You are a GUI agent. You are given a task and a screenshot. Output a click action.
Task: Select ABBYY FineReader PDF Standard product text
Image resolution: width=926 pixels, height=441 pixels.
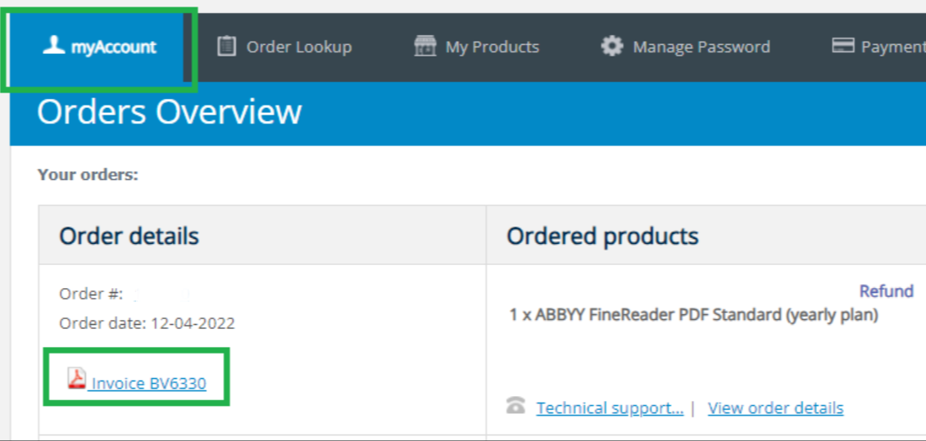click(x=694, y=316)
